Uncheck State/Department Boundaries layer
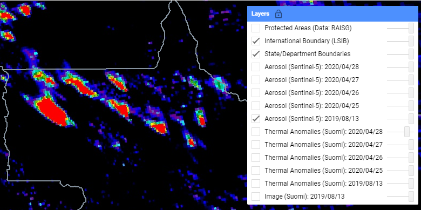421x210 pixels. click(x=256, y=54)
